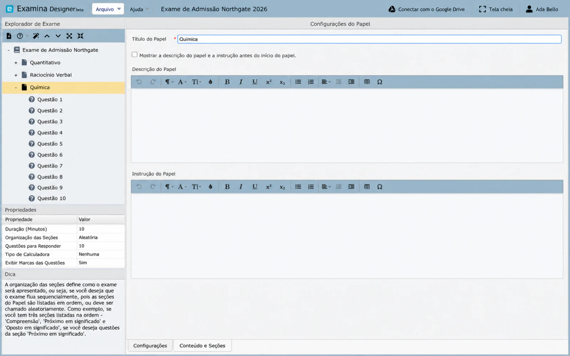Toggle italic in Descrição do Papel editor

[241, 82]
